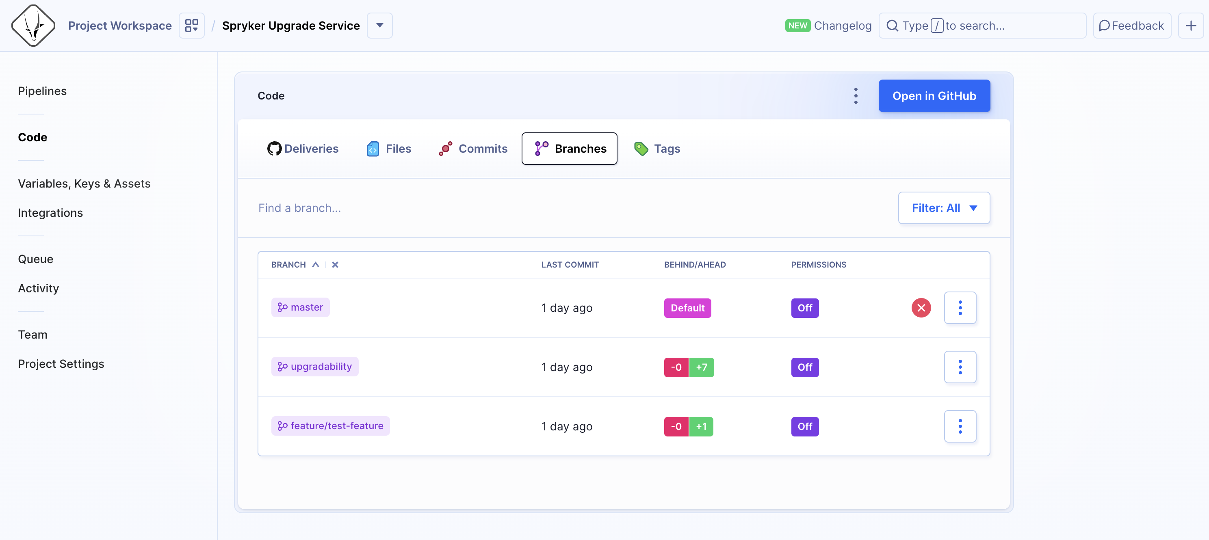The image size is (1209, 540).
Task: Open the master row three-dot menu
Action: (960, 308)
